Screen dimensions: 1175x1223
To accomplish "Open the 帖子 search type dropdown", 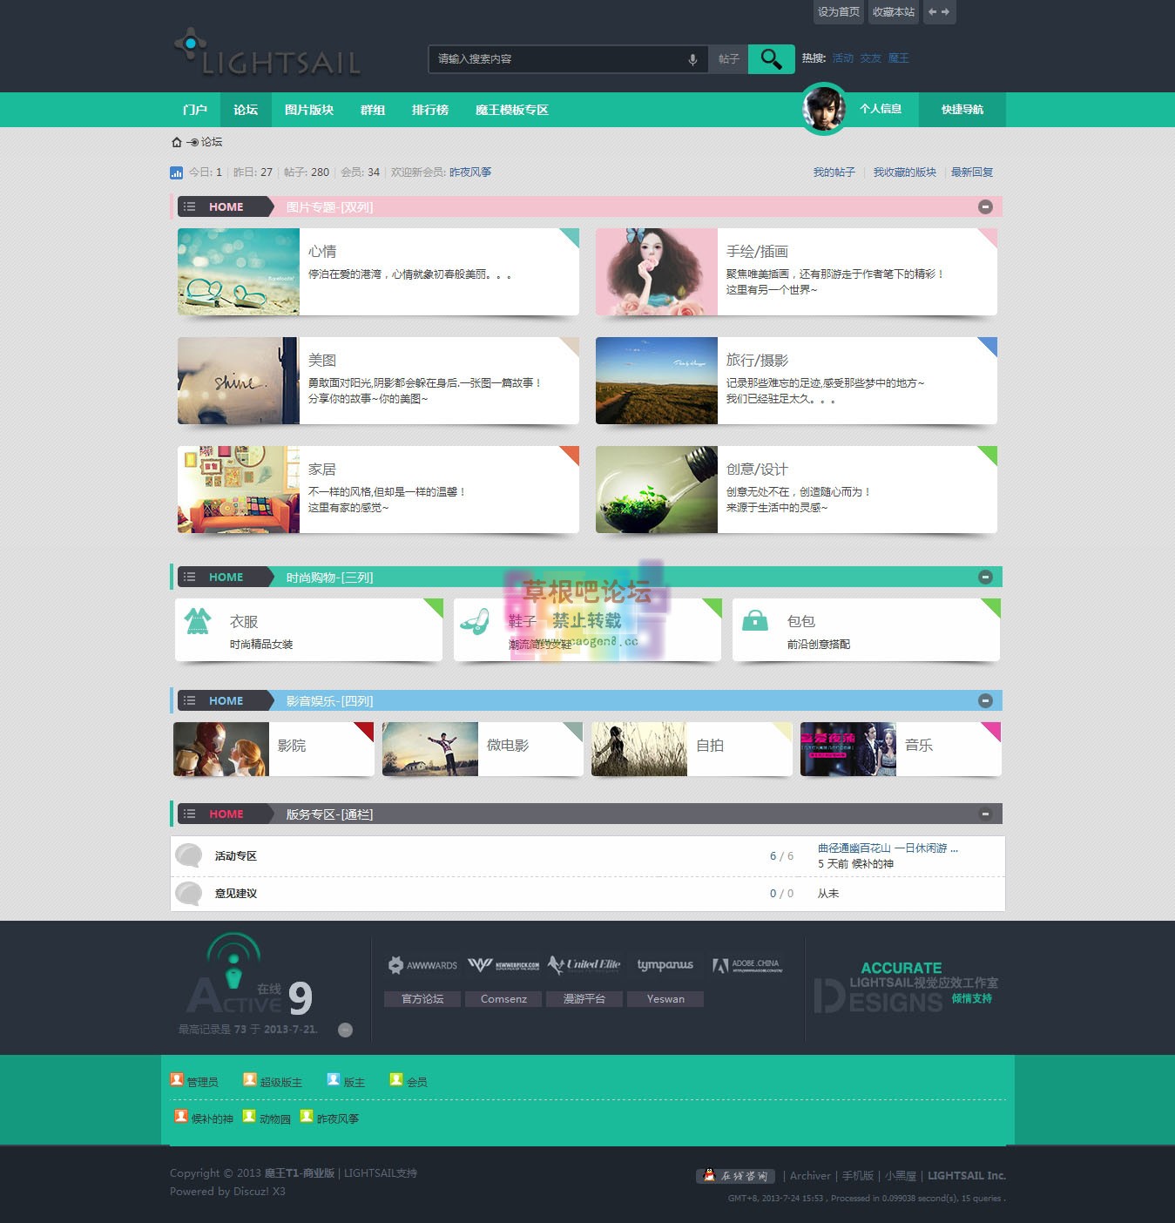I will pos(728,59).
